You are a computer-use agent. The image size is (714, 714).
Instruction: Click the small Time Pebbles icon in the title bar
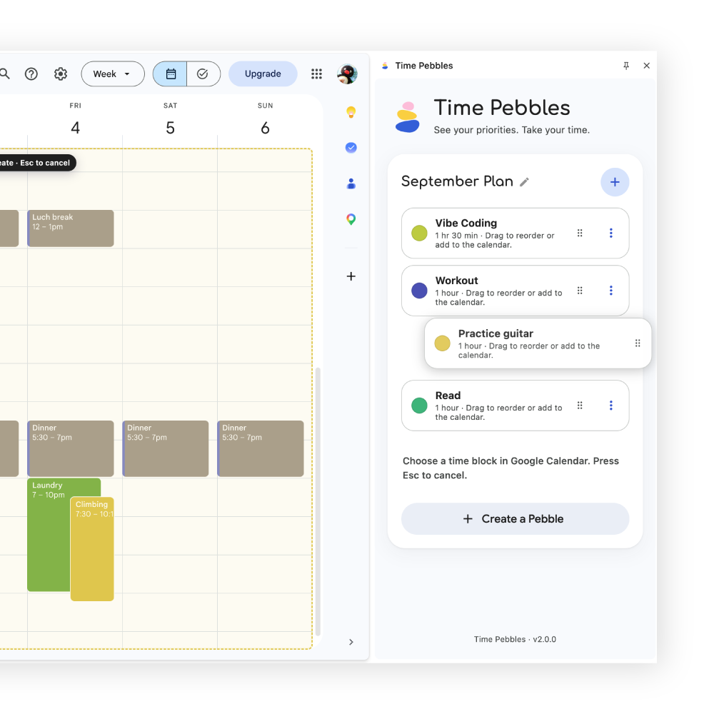click(x=385, y=66)
